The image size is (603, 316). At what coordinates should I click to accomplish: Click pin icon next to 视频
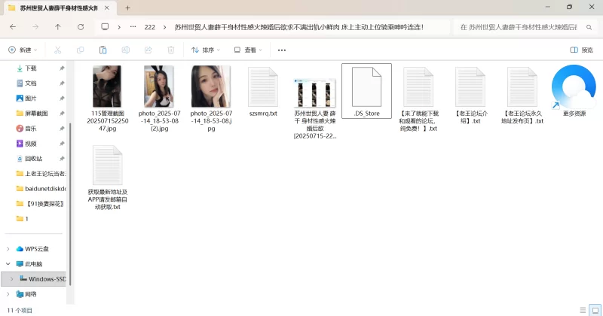point(62,144)
